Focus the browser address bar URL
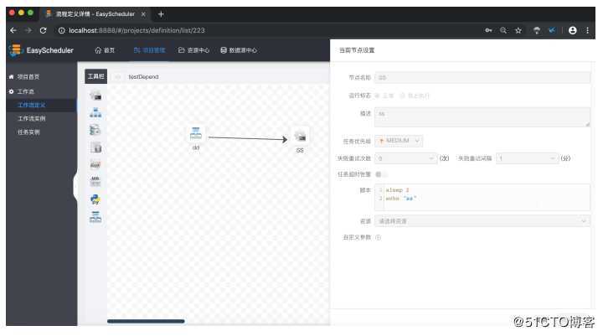 coord(137,30)
